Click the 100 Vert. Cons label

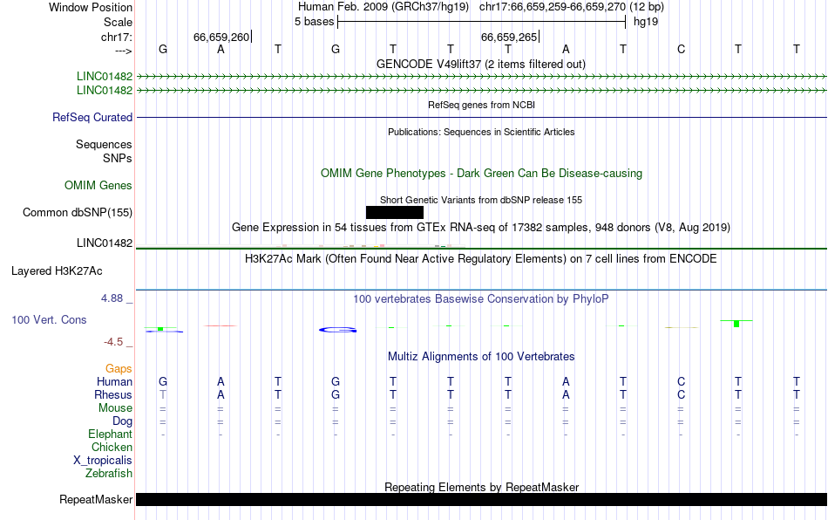click(49, 319)
